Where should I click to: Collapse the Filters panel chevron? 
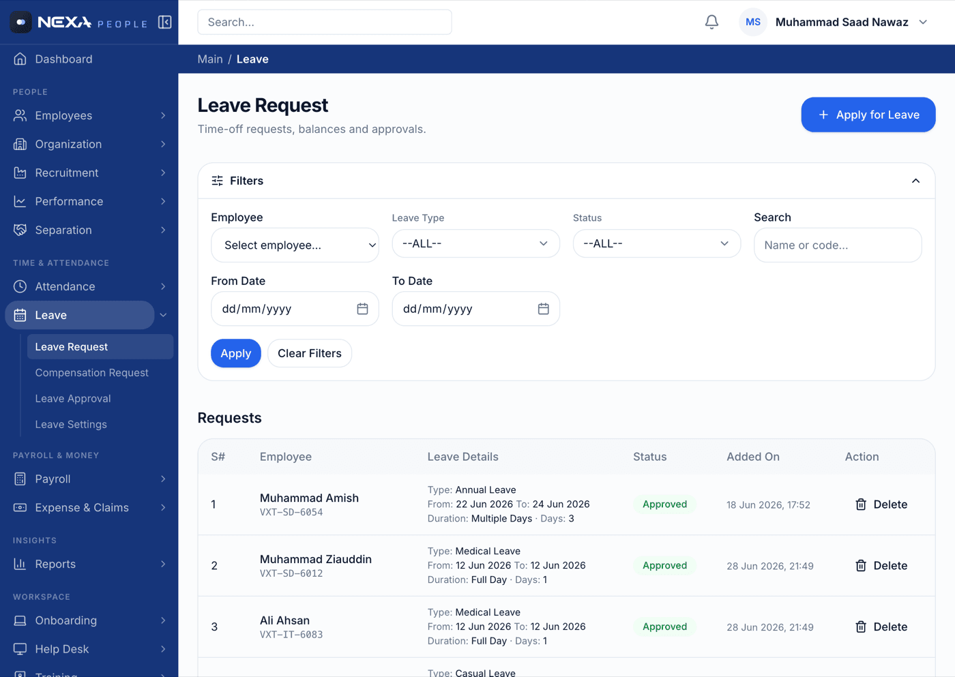[x=915, y=181]
